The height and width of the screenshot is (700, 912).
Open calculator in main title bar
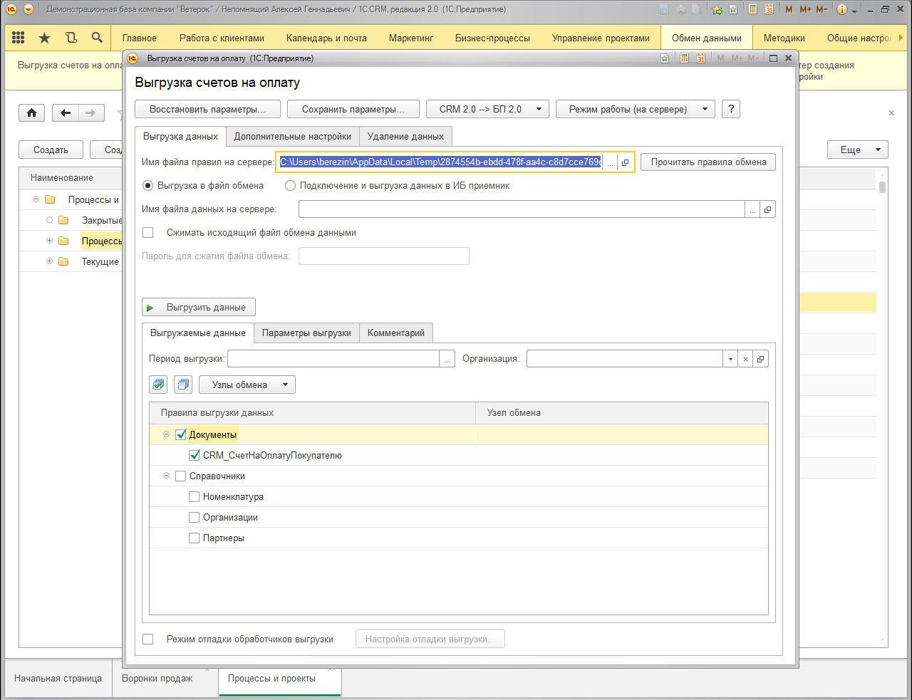(x=752, y=9)
